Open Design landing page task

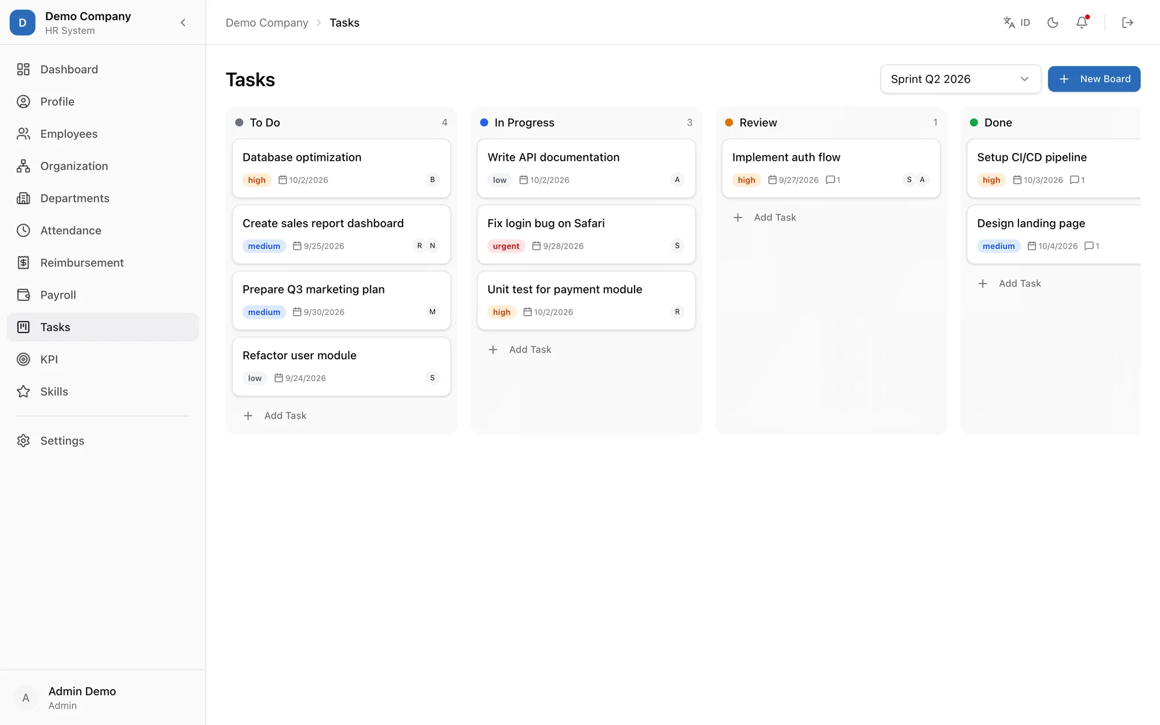coord(1053,234)
